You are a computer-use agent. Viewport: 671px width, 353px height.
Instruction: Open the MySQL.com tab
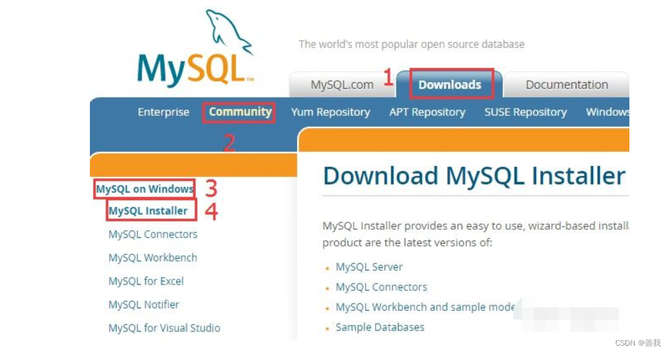tap(342, 84)
